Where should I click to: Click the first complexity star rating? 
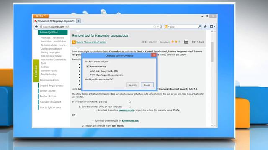[x=173, y=42]
